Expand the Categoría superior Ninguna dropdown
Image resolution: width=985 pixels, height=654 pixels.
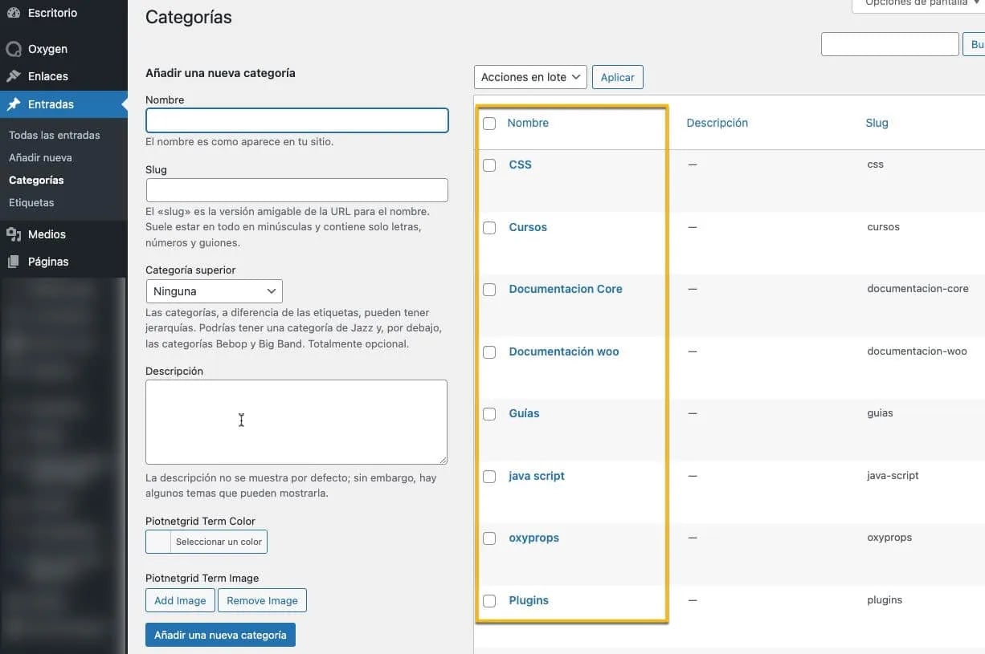click(x=214, y=291)
